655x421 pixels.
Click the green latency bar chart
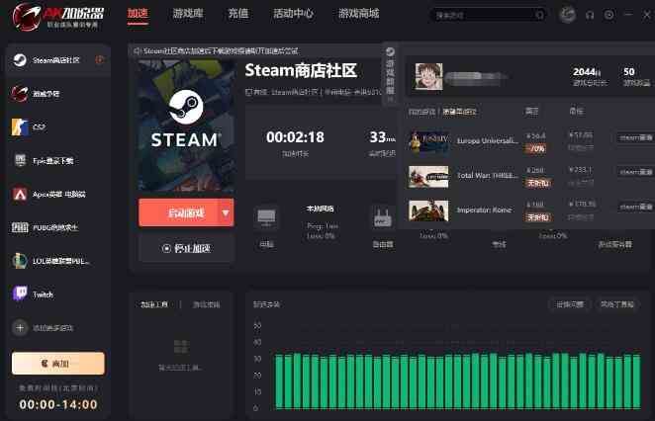pyautogui.click(x=457, y=380)
